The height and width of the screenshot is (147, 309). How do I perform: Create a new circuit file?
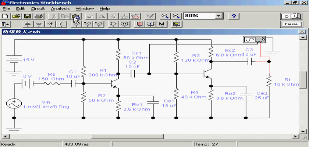5,16
